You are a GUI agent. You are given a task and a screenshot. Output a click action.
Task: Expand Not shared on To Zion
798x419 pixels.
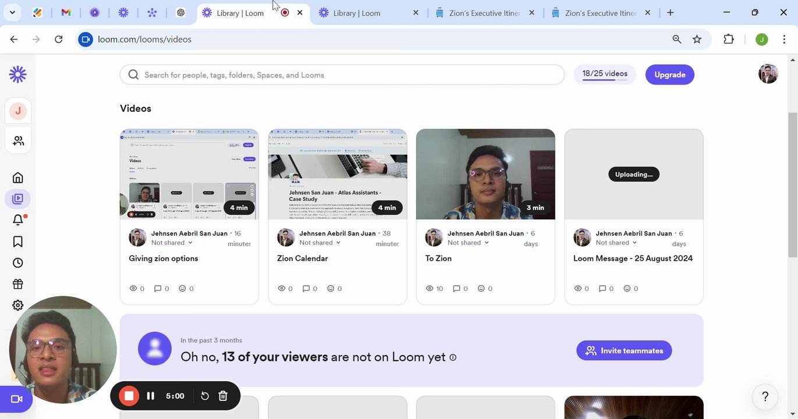point(469,243)
